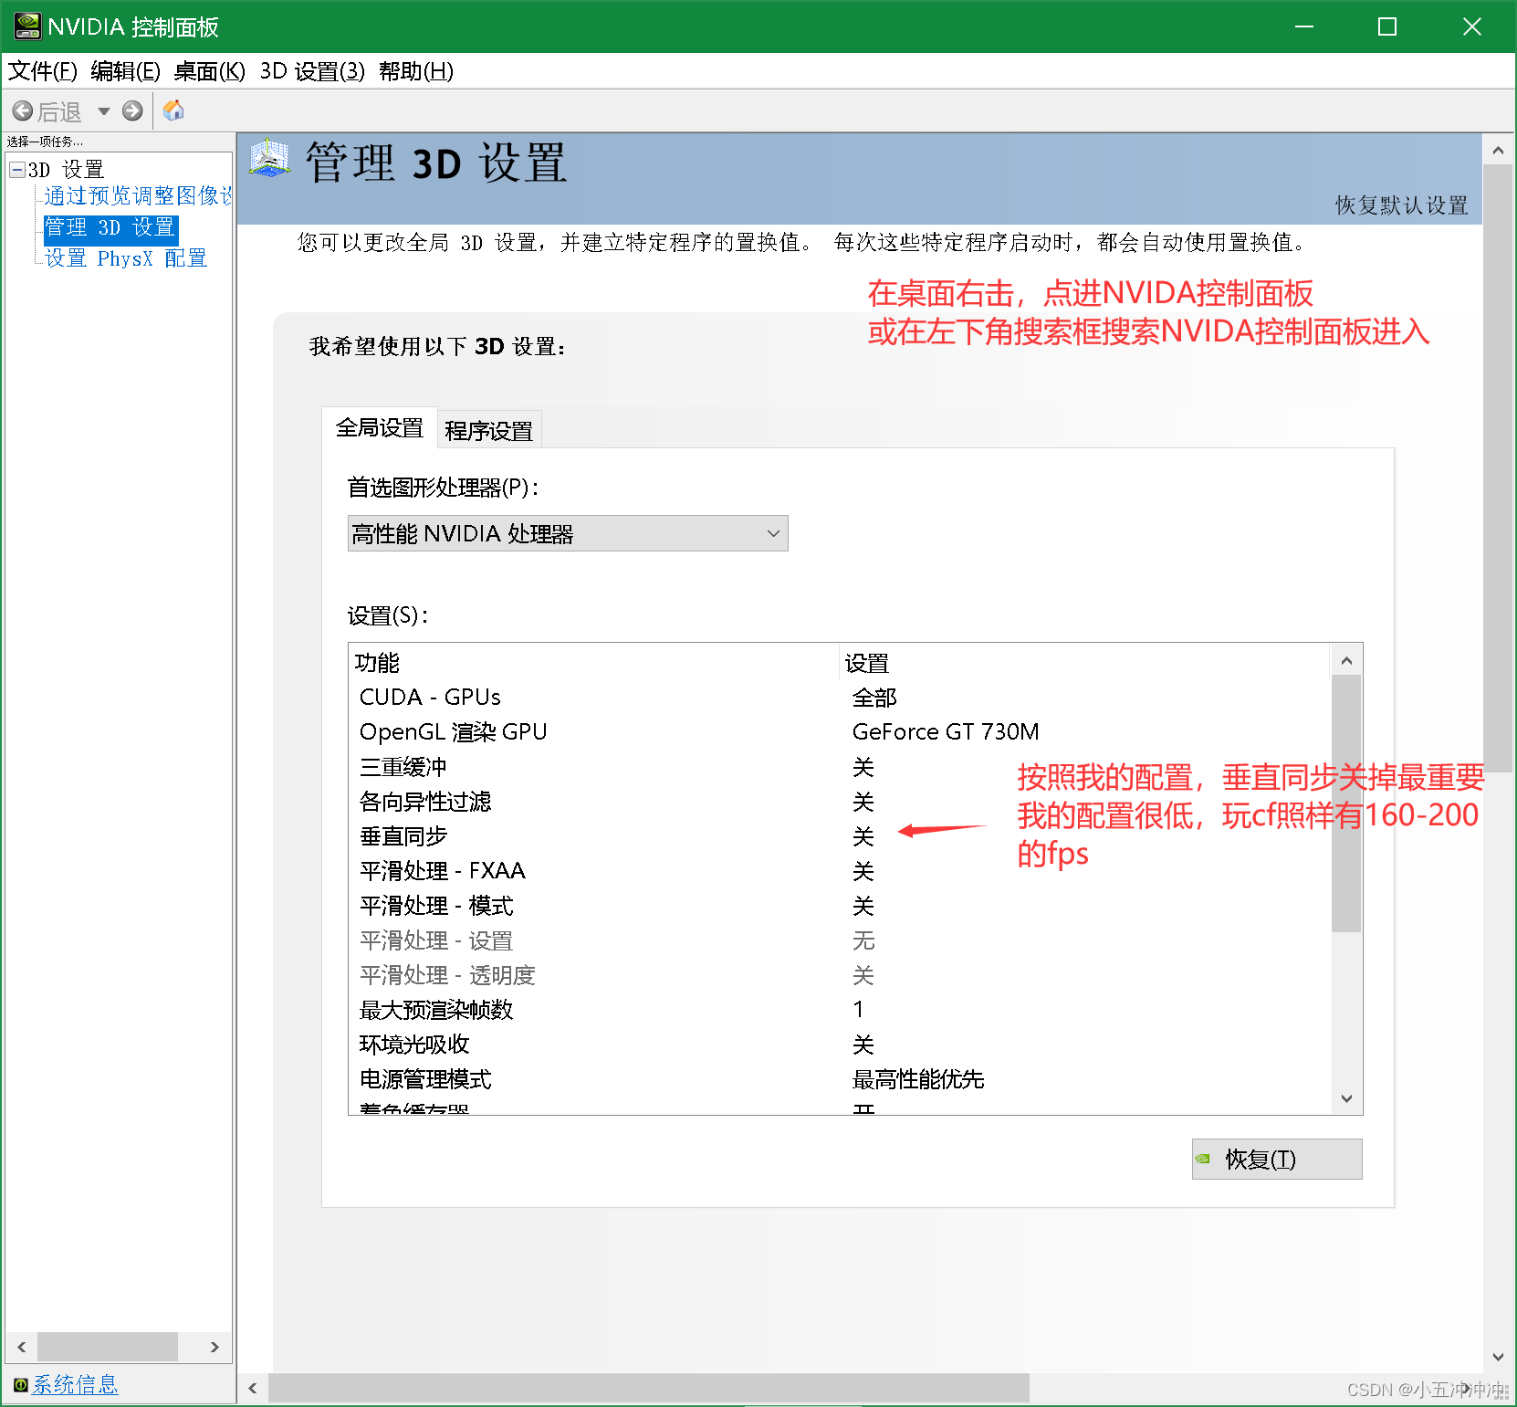Click NVIDIA logo in title bar
1517x1407 pixels.
click(27, 26)
